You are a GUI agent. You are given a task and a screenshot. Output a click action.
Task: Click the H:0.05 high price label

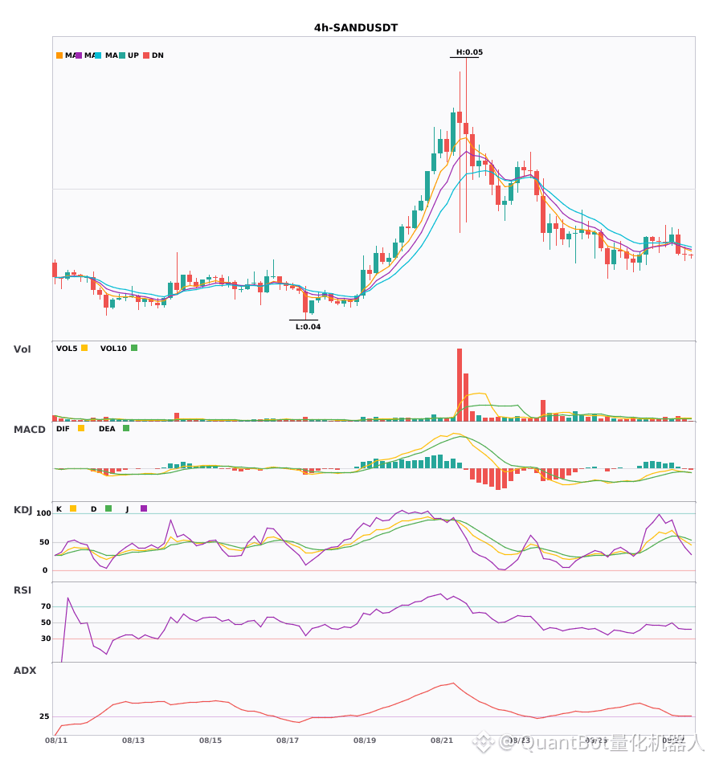pos(469,52)
